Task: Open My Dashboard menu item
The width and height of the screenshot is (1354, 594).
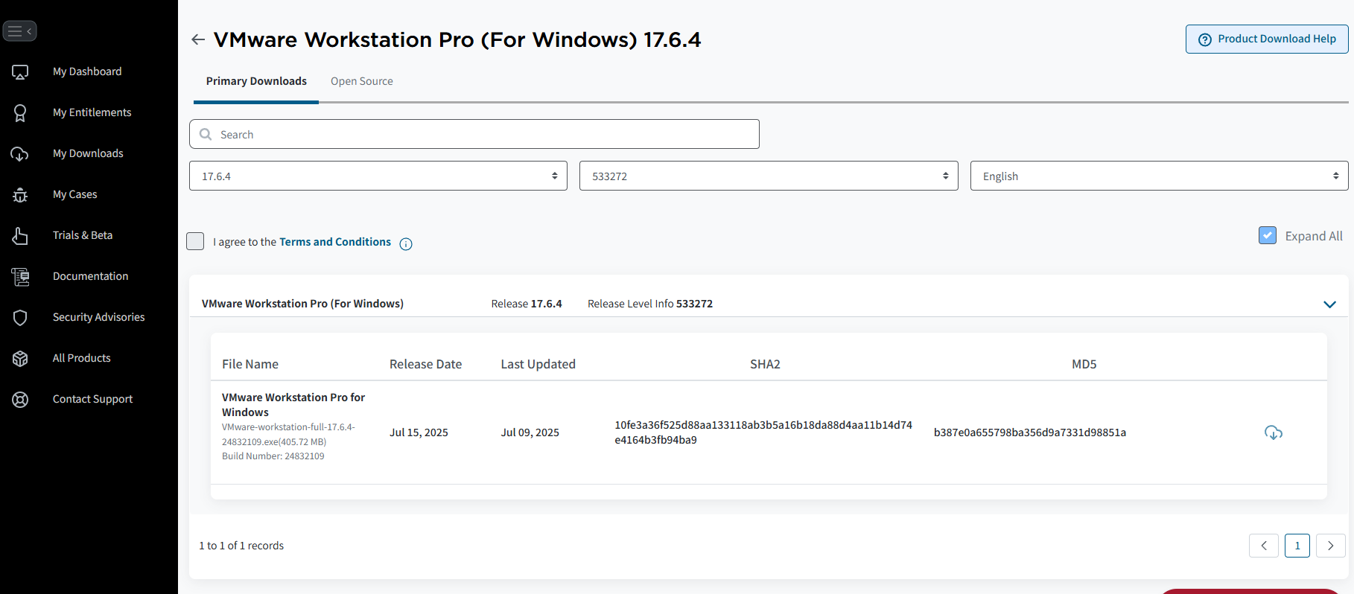Action: point(87,71)
